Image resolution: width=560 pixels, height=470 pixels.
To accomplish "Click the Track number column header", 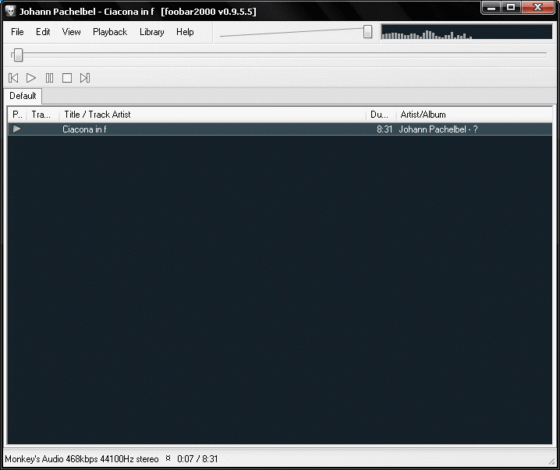I will (43, 115).
